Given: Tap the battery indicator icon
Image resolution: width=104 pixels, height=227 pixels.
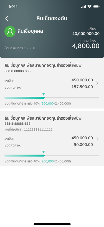Looking at the screenshot, I should [96, 6].
